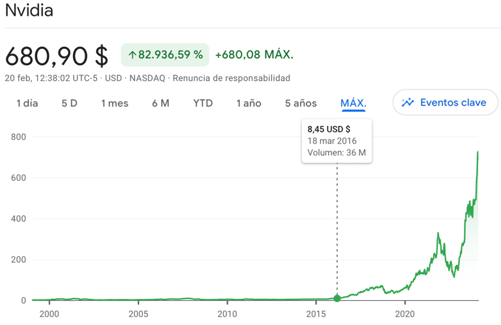Click the green marker dot on the chart

(337, 298)
